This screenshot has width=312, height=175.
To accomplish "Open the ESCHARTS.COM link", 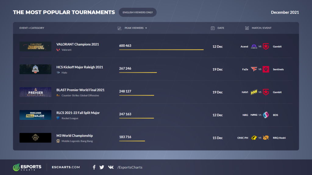I will (66, 167).
